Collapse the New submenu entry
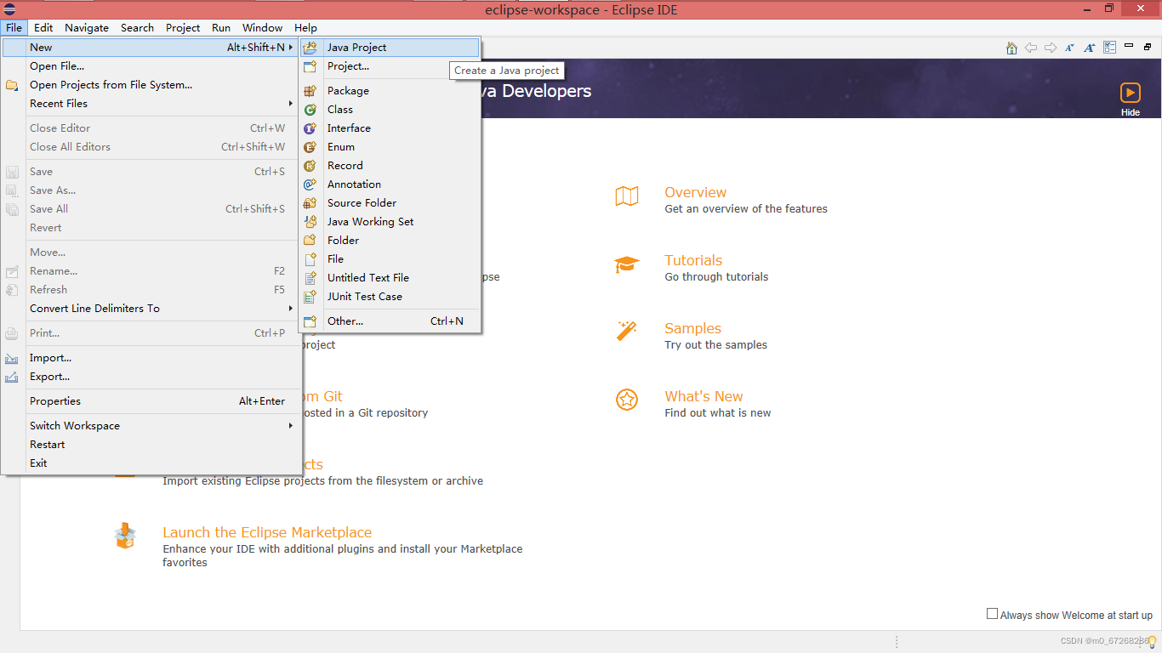Screen dimensions: 1162x653 pos(151,48)
